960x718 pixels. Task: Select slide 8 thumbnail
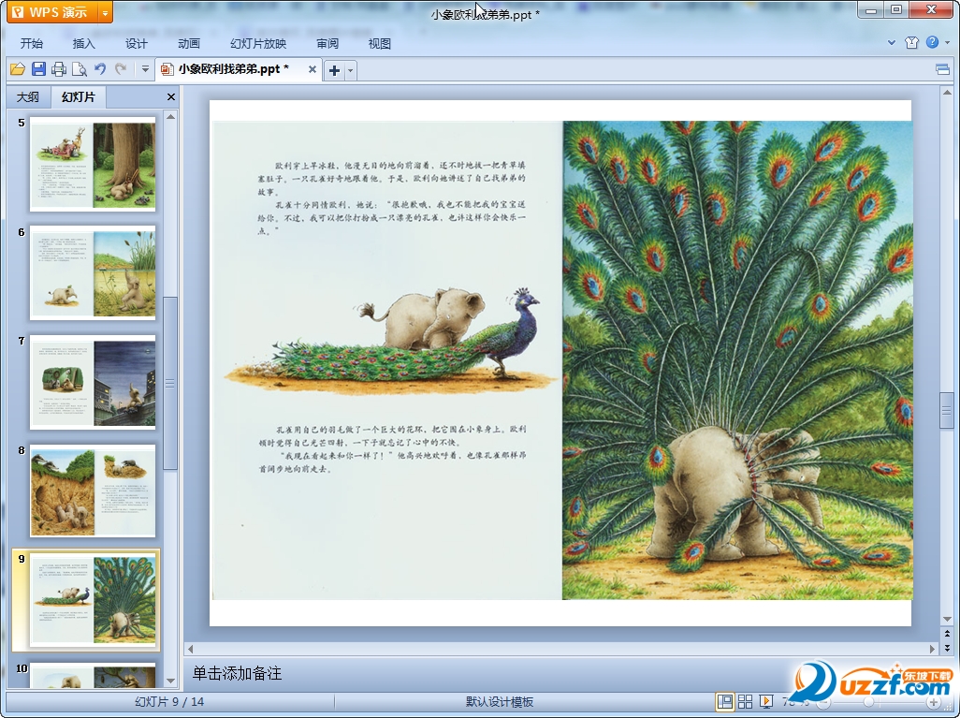coord(93,491)
